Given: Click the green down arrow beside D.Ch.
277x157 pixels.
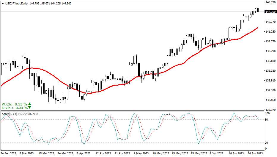Looking at the screenshot, I should coord(30,108).
